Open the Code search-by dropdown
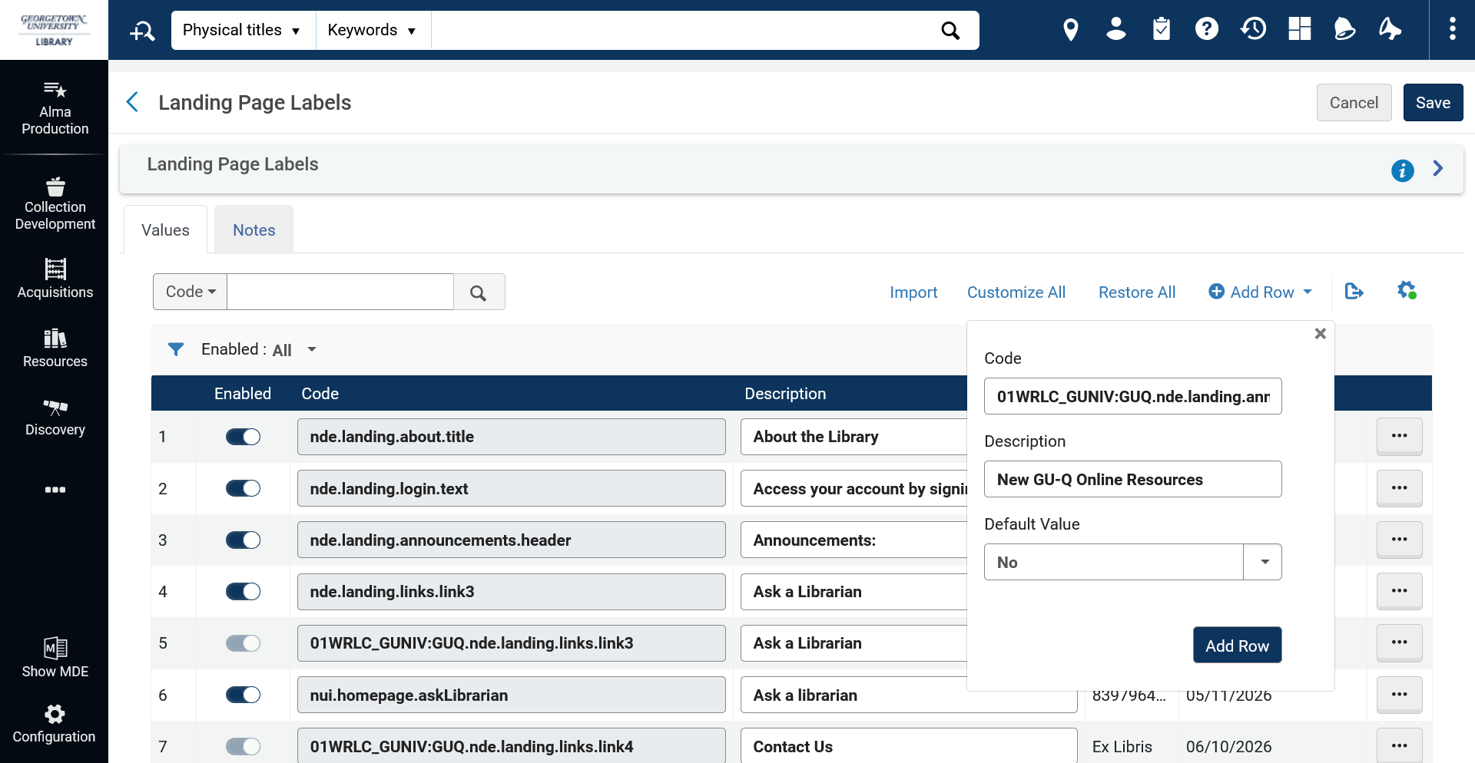Image resolution: width=1475 pixels, height=763 pixels. click(191, 292)
